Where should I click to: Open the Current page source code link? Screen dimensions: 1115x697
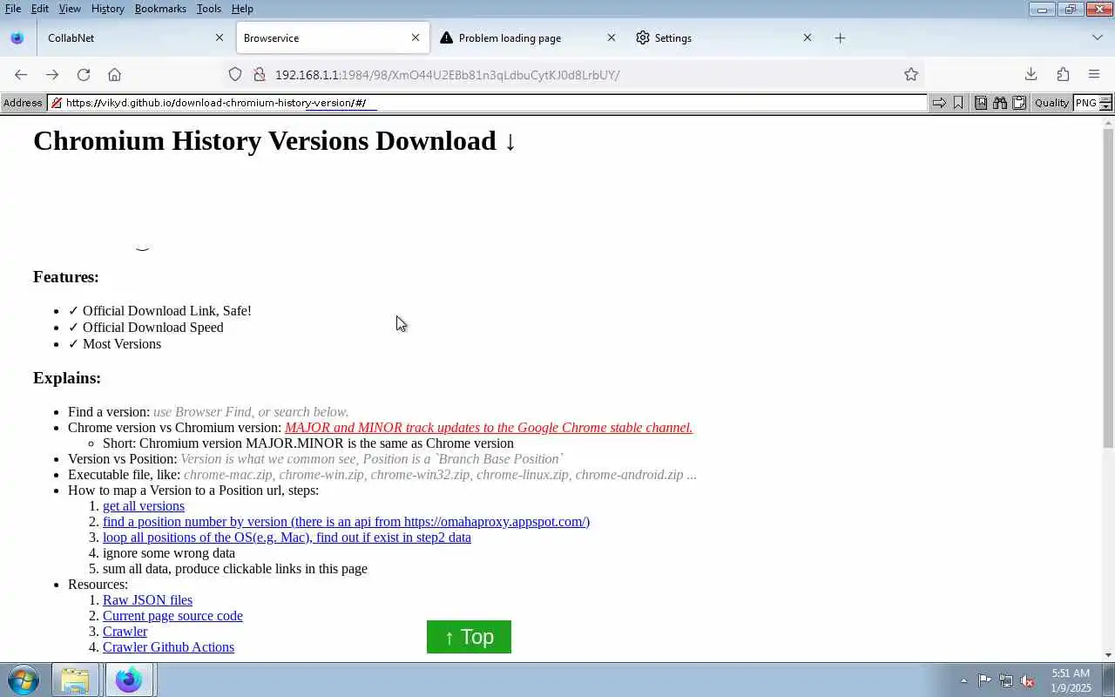pyautogui.click(x=172, y=616)
